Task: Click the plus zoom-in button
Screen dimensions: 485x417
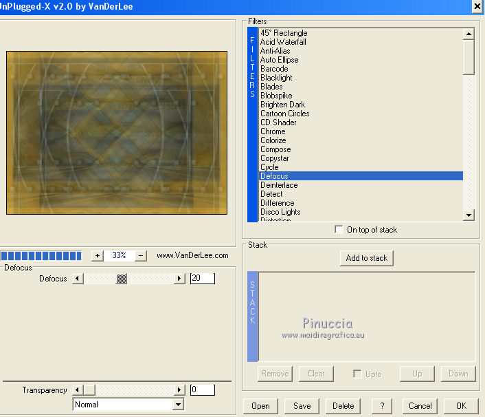Action: tap(98, 255)
